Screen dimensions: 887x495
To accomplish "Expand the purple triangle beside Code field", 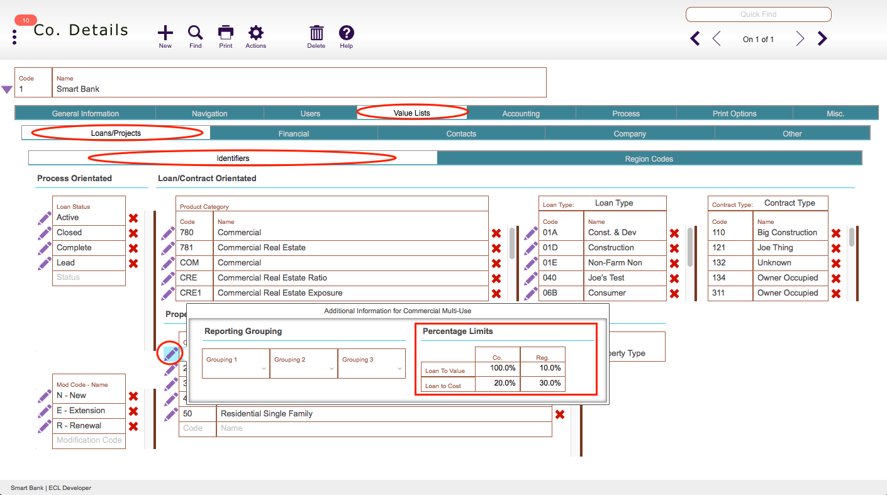I will [7, 90].
